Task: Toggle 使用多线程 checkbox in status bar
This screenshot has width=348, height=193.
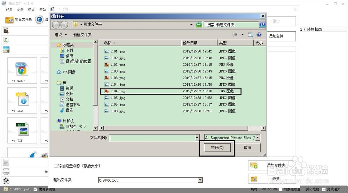Action: tap(35, 189)
